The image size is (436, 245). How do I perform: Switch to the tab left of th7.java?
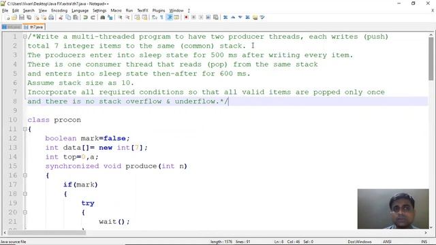[12, 27]
